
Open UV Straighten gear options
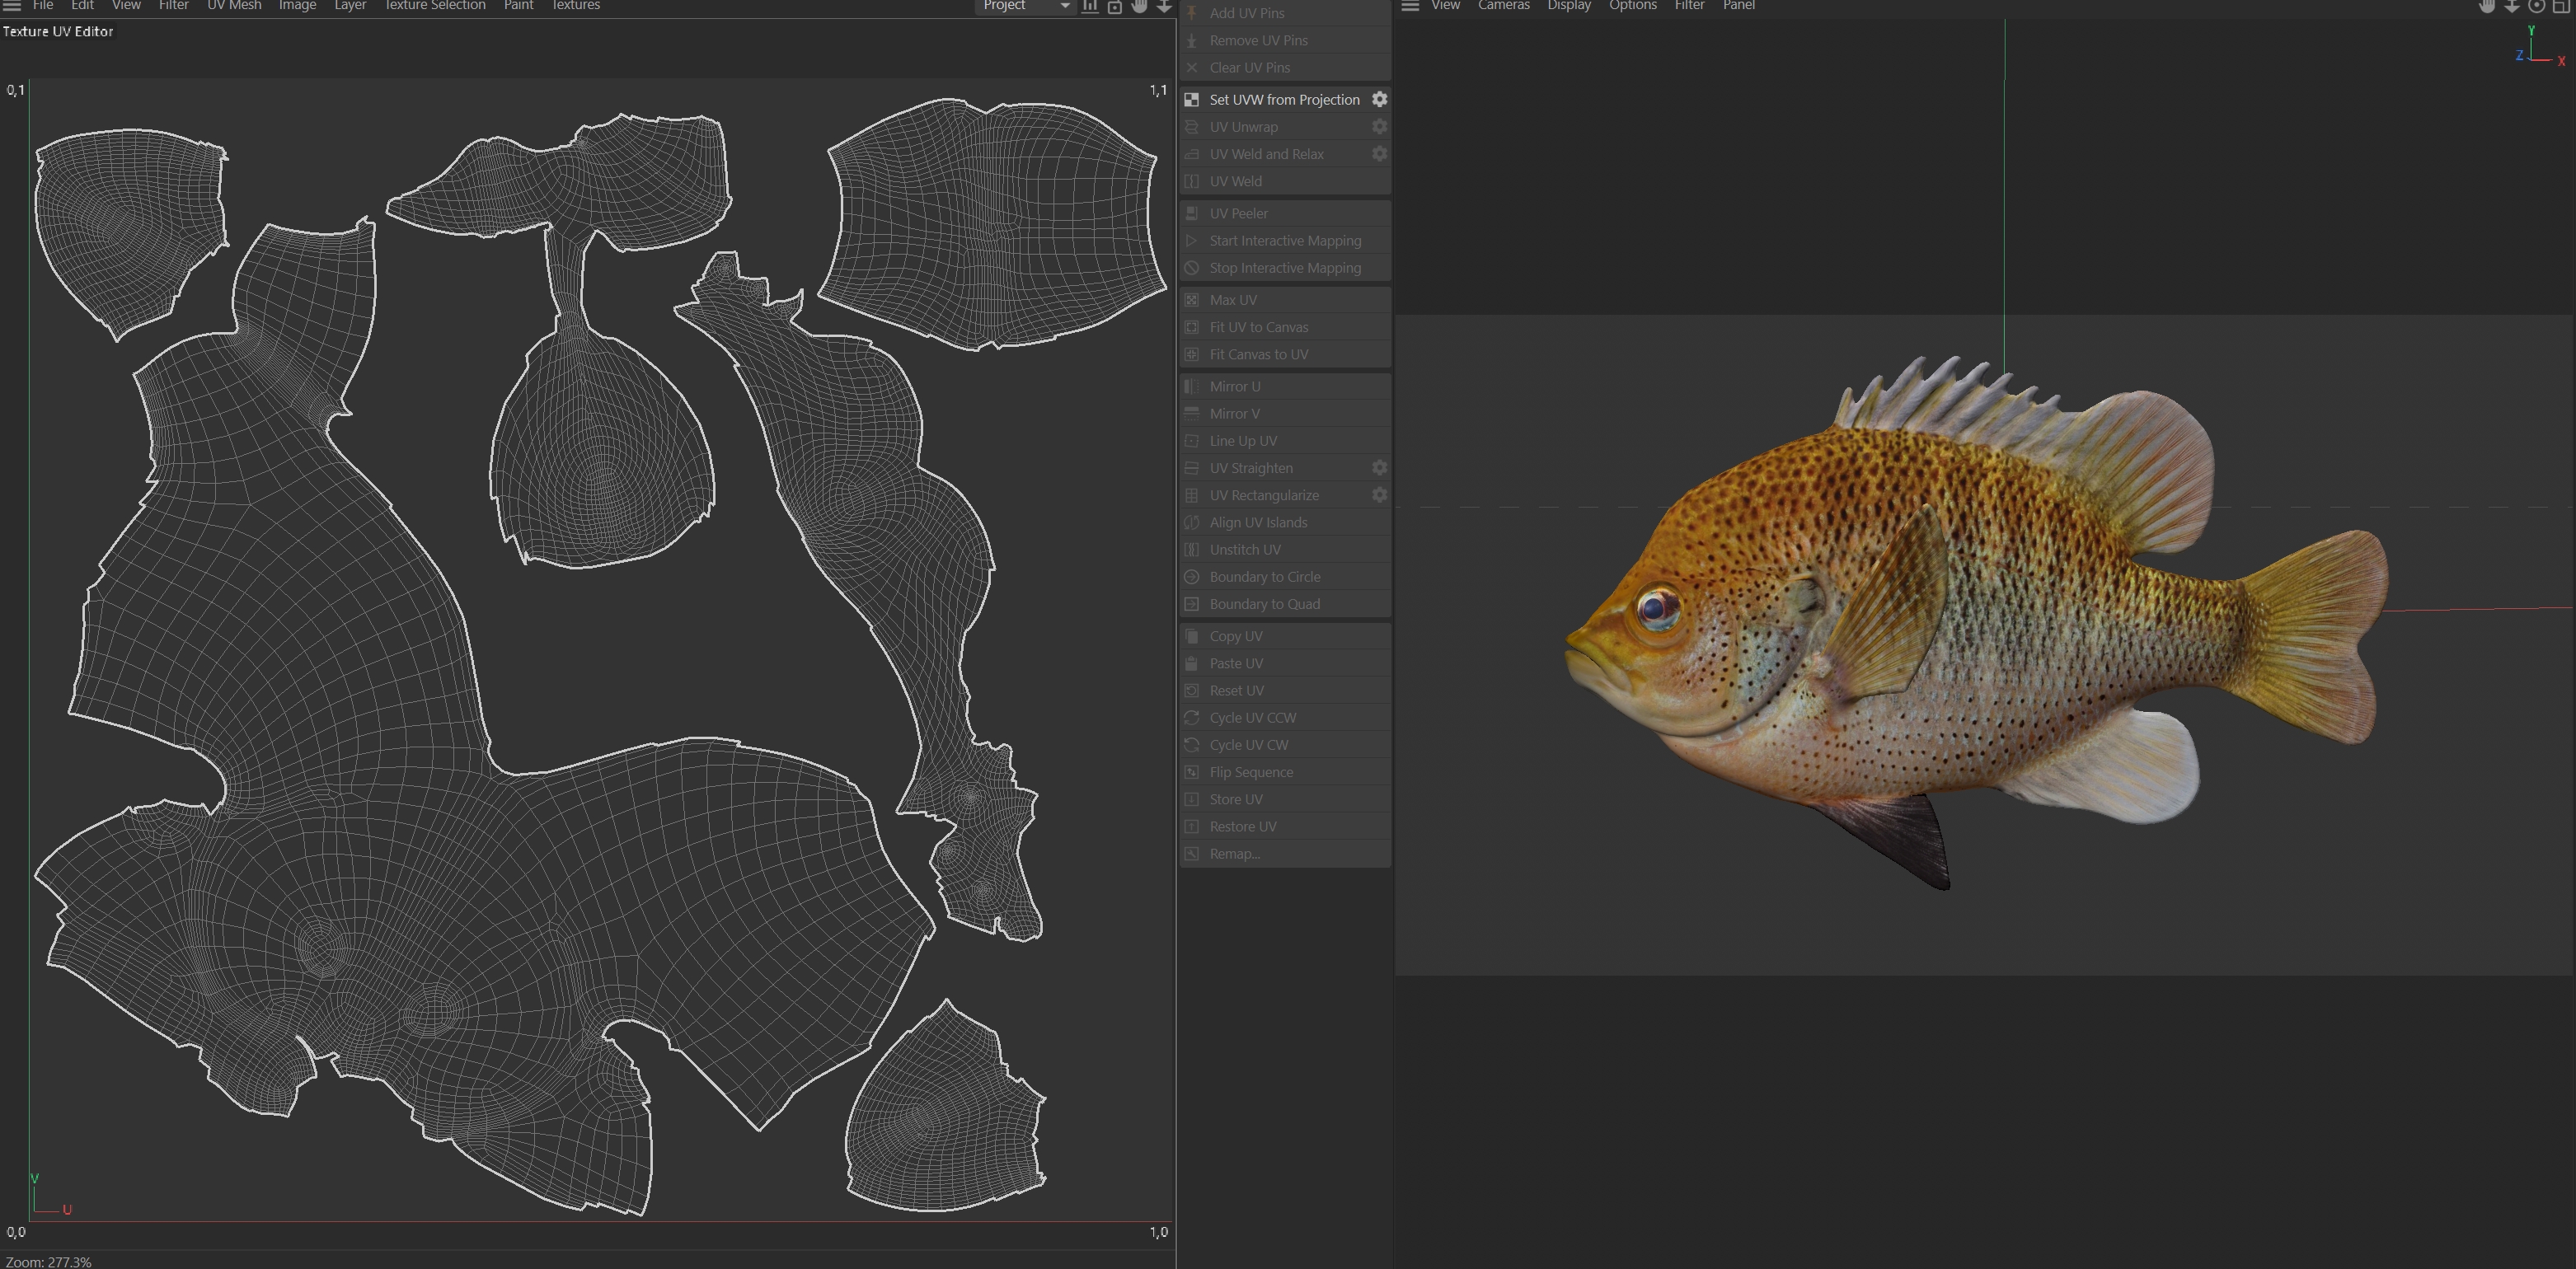1379,467
